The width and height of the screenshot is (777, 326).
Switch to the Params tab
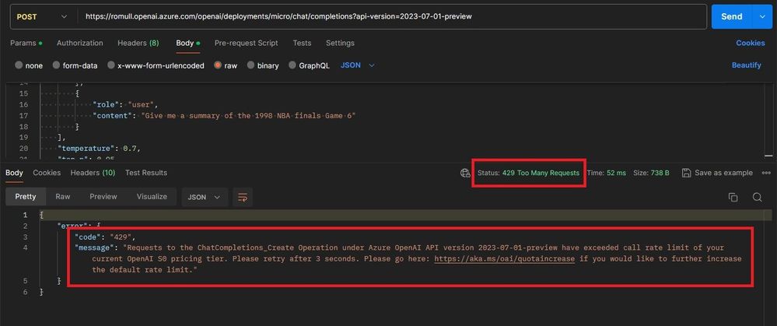point(26,43)
